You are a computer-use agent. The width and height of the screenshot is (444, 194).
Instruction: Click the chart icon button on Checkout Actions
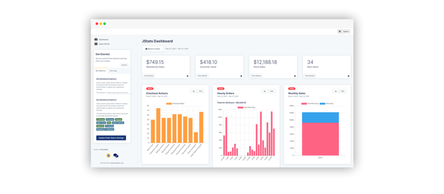(193, 91)
